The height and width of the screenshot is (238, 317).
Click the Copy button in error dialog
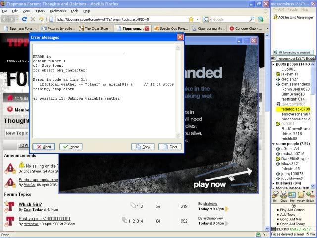pos(142,147)
